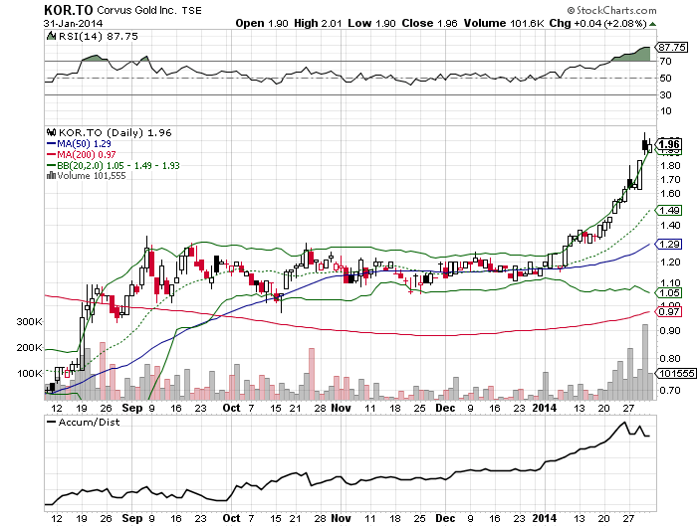This screenshot has height=527, width=697.
Task: Click the High 2.01 value
Action: (318, 24)
